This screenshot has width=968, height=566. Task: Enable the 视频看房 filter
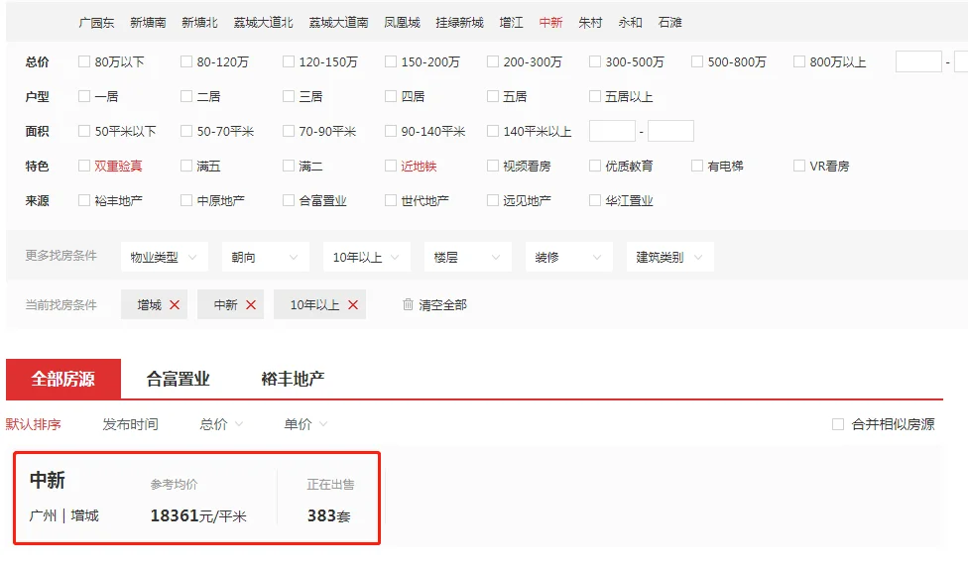493,166
